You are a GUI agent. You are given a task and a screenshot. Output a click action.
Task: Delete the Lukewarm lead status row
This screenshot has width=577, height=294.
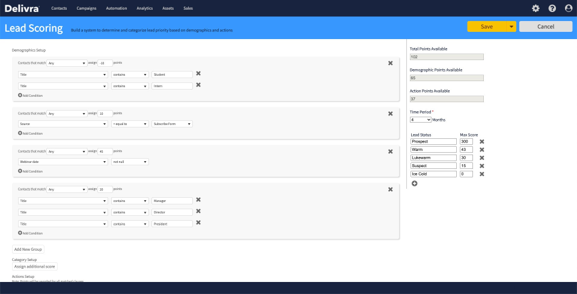(x=481, y=158)
